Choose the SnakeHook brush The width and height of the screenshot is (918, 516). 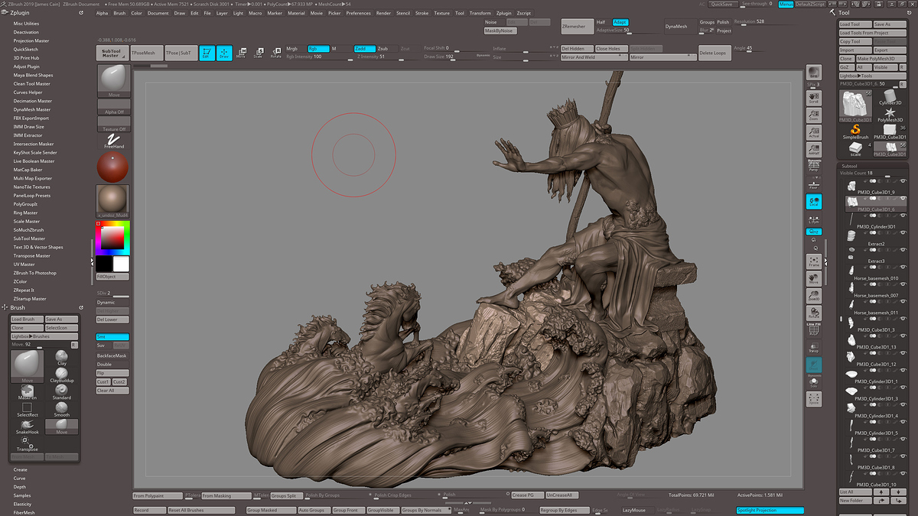pyautogui.click(x=27, y=427)
